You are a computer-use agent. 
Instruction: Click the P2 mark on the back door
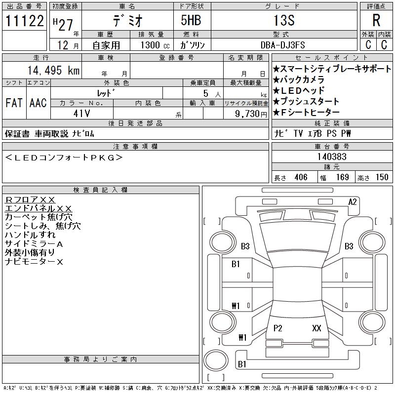click(277, 328)
